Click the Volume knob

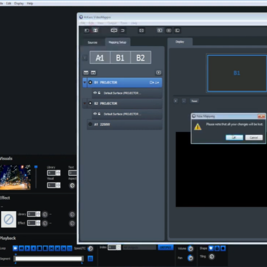(191, 249)
